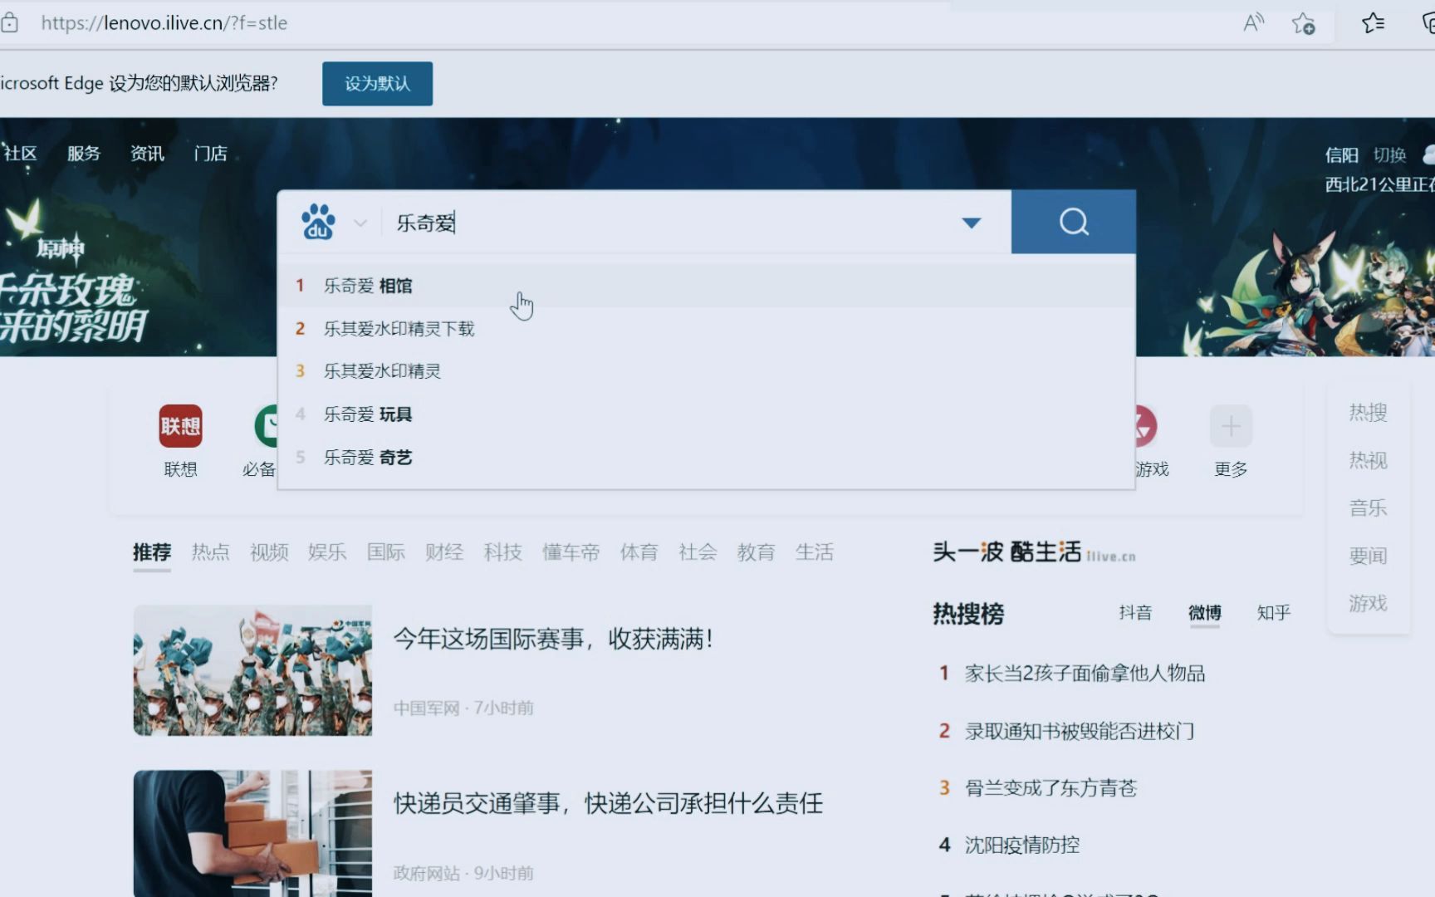
Task: Click the 原神 game banner logo
Action: point(61,248)
